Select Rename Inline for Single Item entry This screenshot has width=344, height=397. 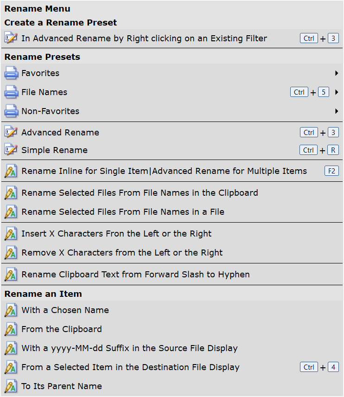tap(164, 172)
